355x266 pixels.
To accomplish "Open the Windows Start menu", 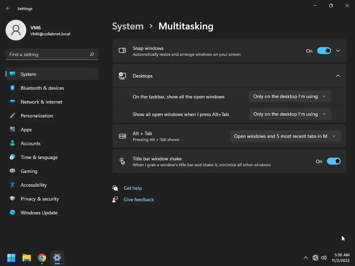I will (11, 258).
